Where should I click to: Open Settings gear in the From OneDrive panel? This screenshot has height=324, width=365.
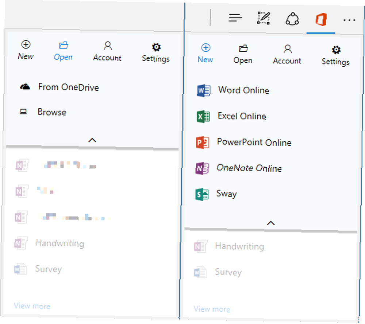(x=156, y=53)
